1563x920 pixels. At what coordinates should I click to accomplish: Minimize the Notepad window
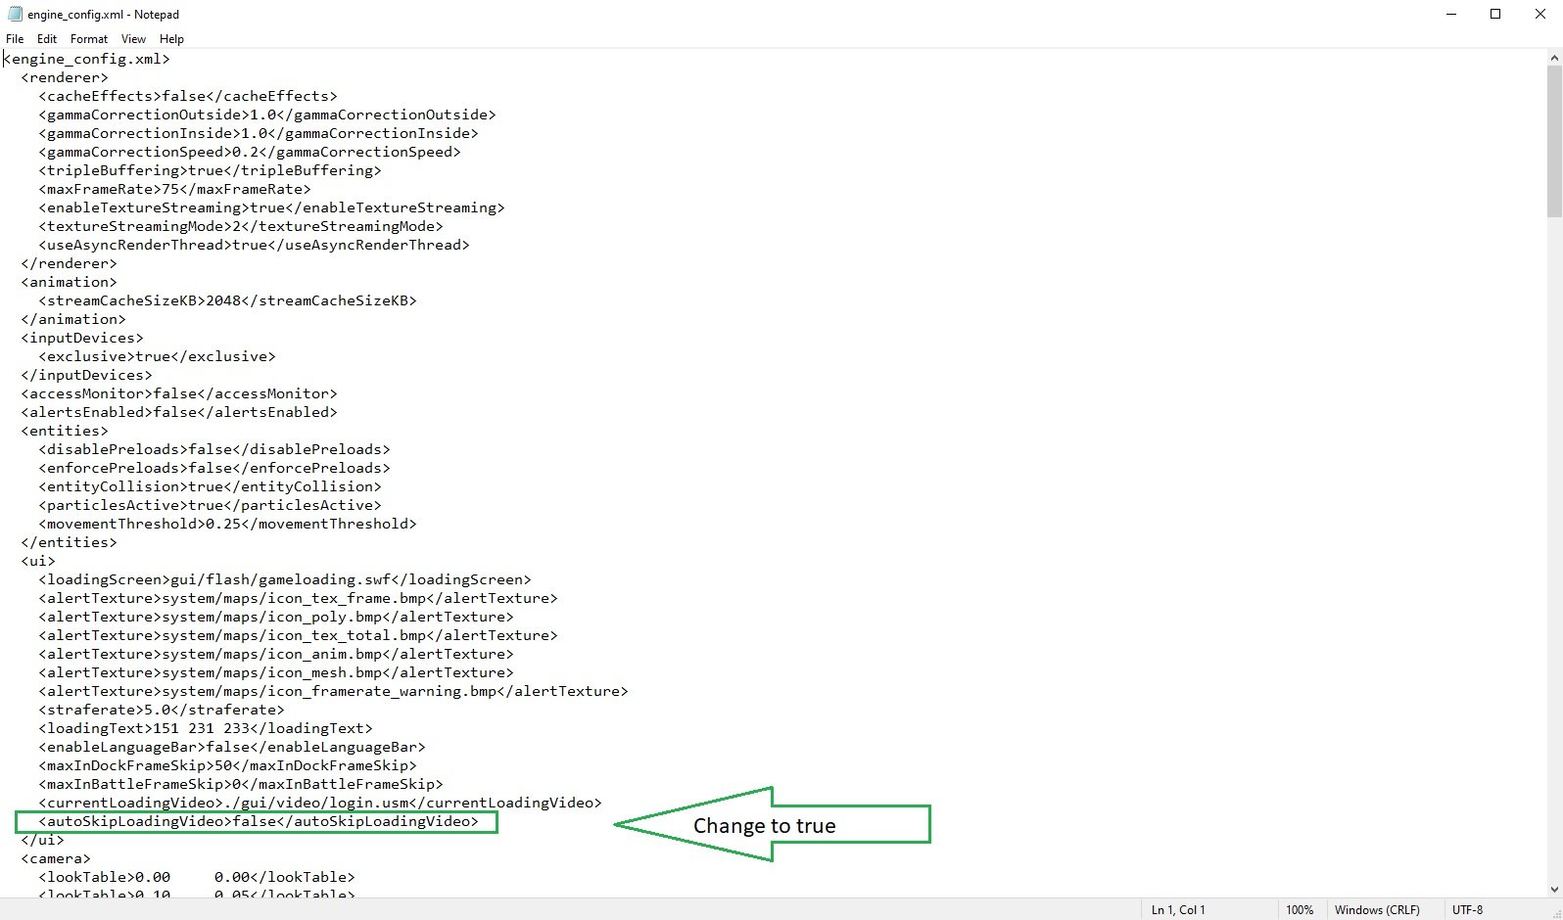coord(1451,14)
